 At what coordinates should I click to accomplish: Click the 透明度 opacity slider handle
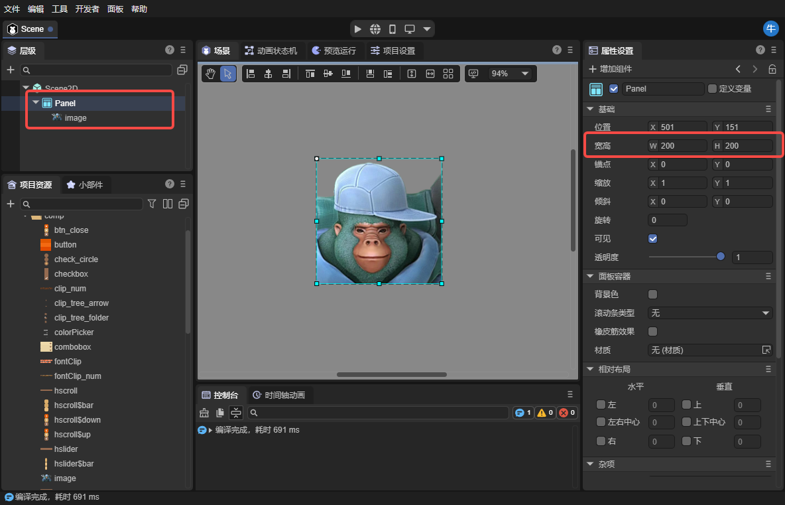(721, 257)
